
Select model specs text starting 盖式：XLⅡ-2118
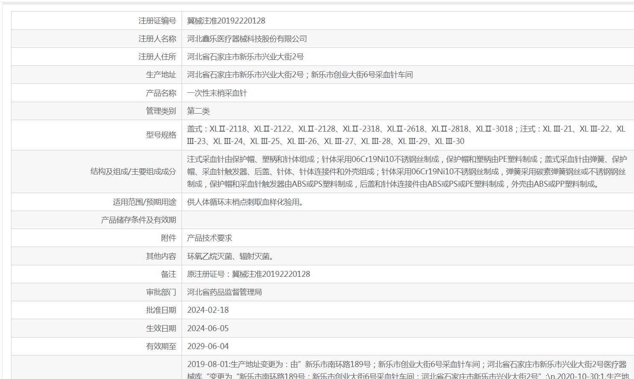[x=406, y=135]
